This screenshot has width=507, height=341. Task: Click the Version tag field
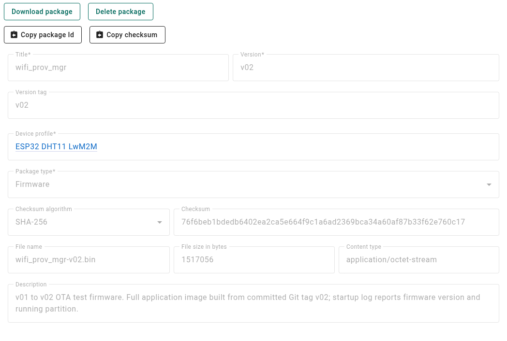(x=253, y=105)
